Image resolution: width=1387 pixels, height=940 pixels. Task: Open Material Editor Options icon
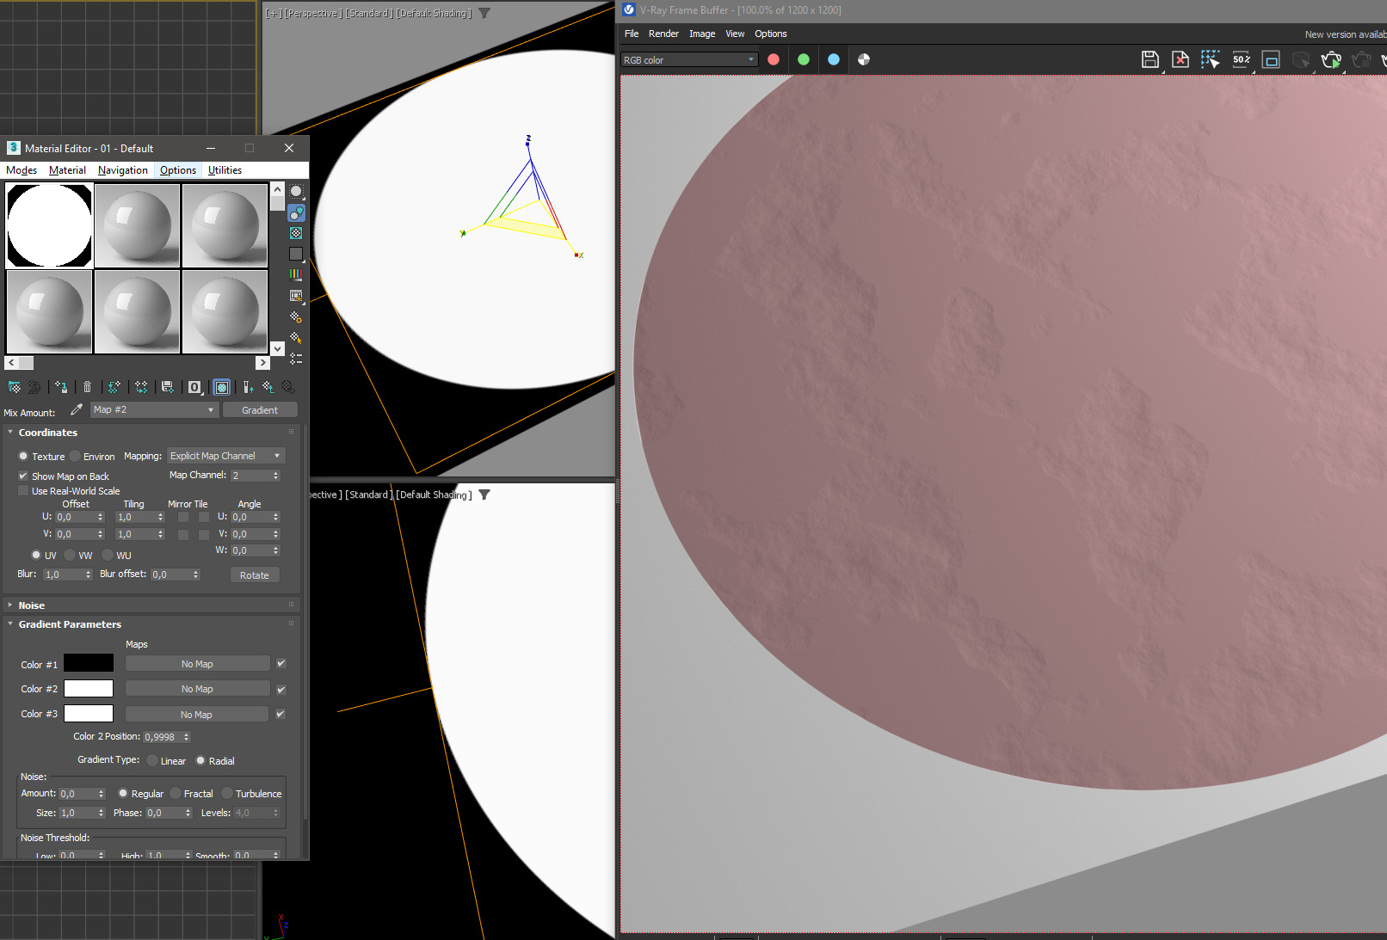point(296,316)
